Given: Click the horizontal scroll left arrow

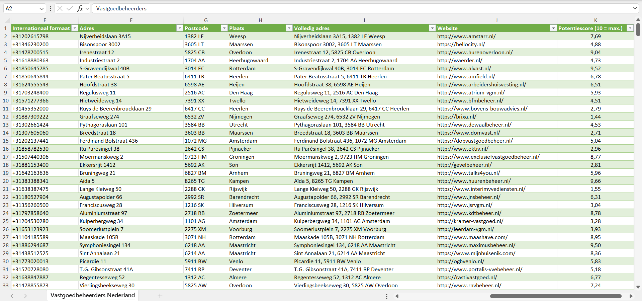Looking at the screenshot, I should 397,296.
